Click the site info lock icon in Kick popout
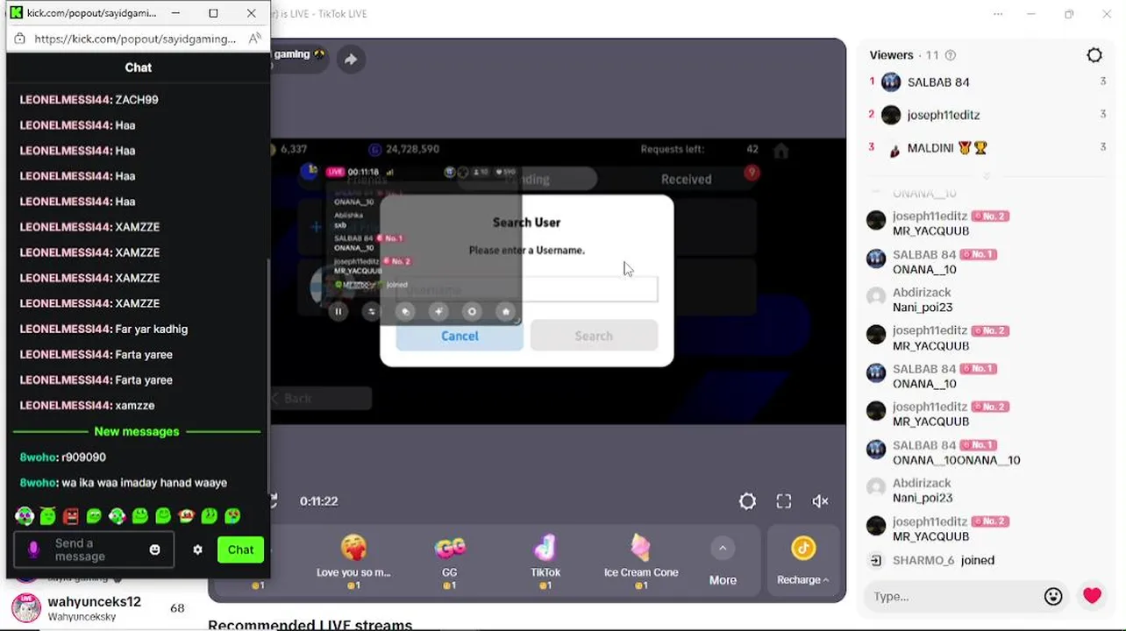Image resolution: width=1126 pixels, height=631 pixels. (x=19, y=39)
